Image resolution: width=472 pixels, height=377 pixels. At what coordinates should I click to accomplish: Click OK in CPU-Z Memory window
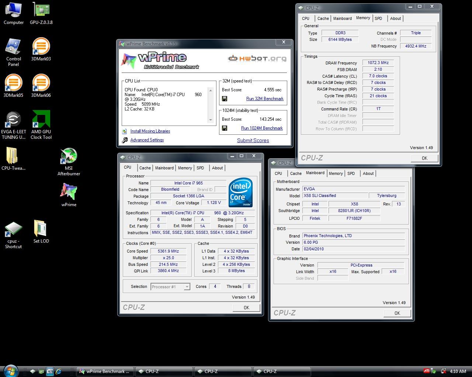pos(424,158)
